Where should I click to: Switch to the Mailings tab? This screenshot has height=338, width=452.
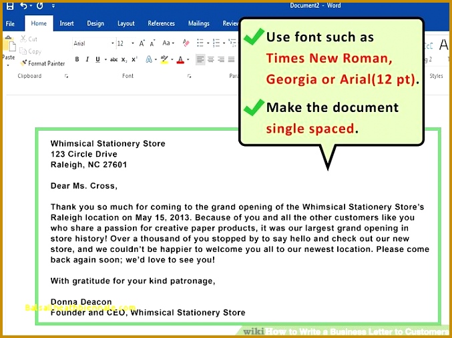point(198,23)
